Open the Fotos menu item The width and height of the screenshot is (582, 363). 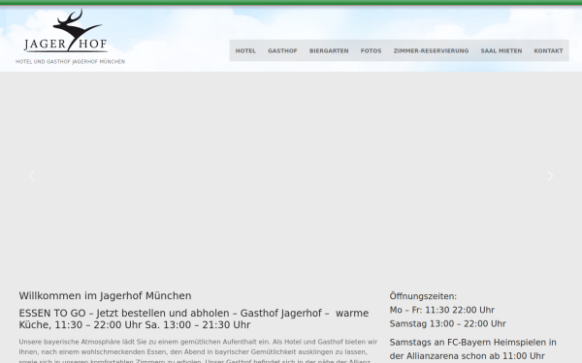[x=371, y=50]
